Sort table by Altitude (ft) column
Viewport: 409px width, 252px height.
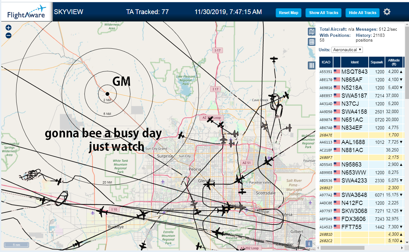coord(394,62)
